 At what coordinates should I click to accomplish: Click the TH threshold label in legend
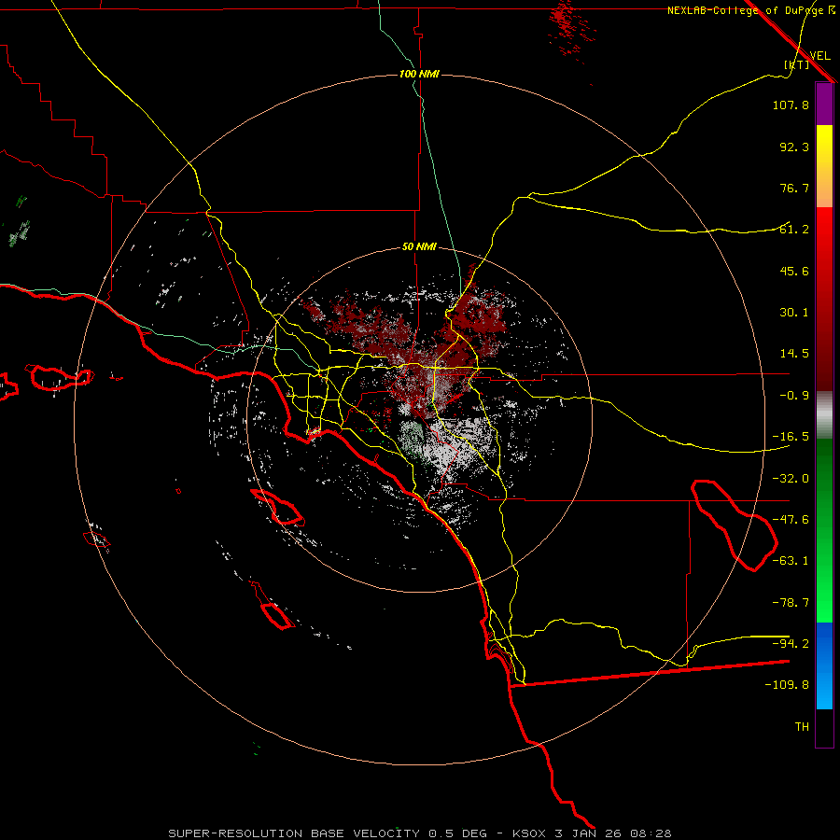click(802, 727)
